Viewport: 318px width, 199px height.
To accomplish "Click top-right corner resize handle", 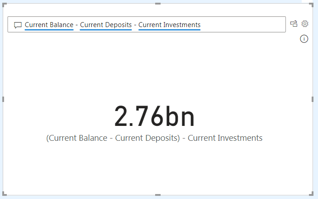I will tap(311, 5).
